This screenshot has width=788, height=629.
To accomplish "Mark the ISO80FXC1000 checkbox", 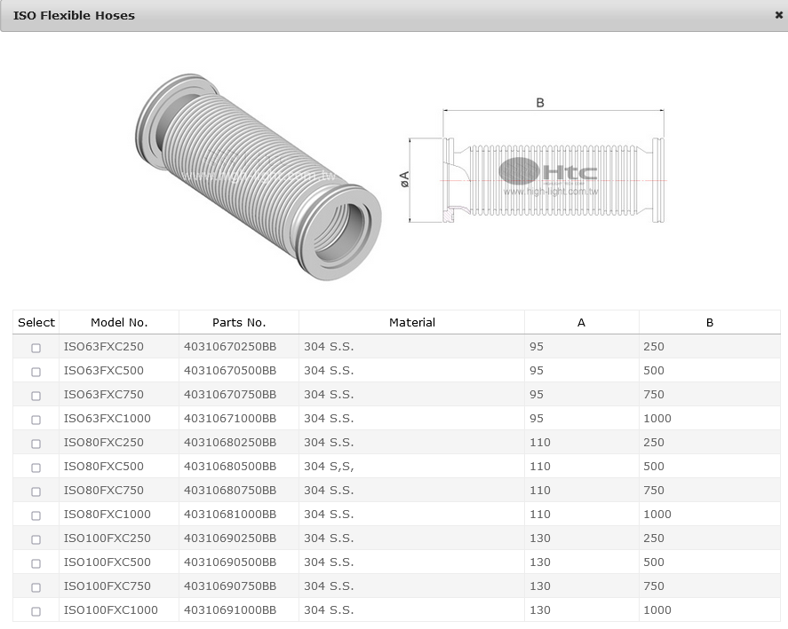I will pyautogui.click(x=36, y=515).
